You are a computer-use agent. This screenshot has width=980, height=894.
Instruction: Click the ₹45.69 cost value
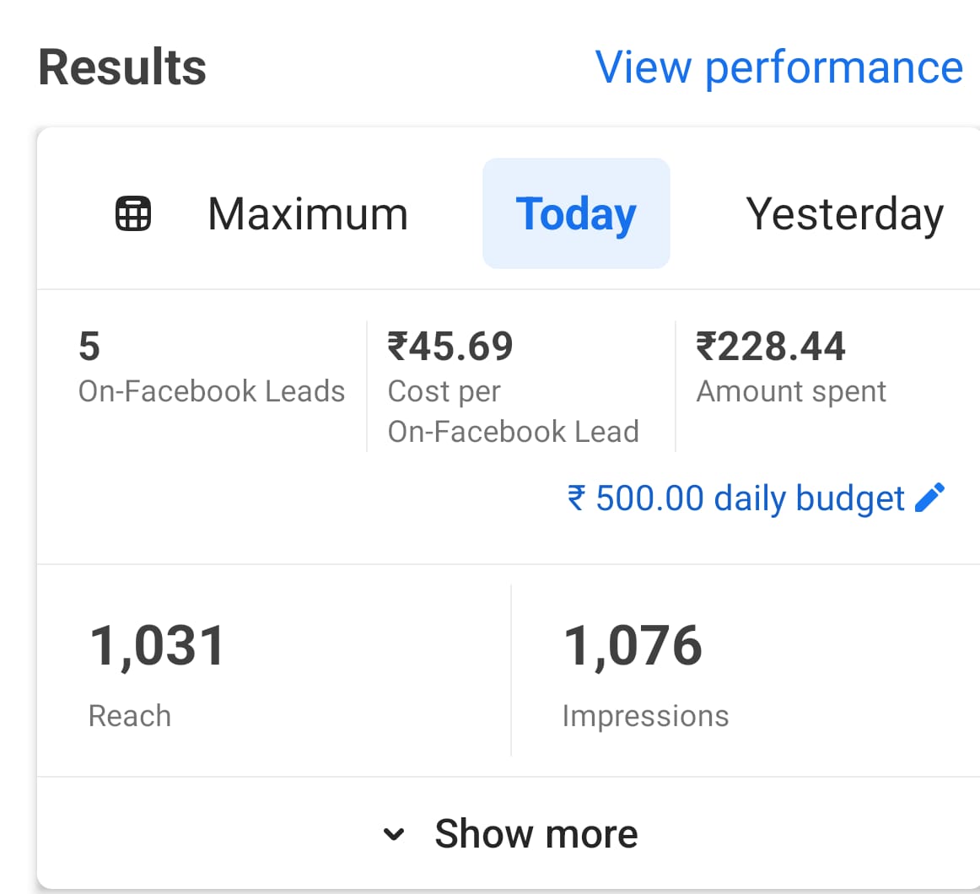(450, 347)
